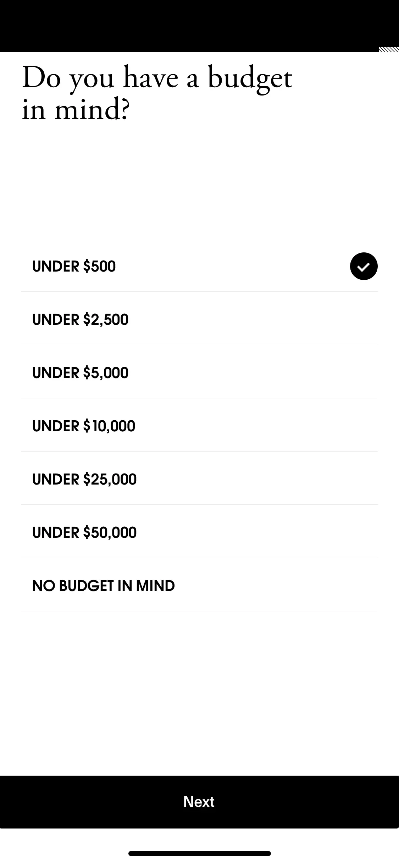
Task: Select the Under $50,000 budget option
Action: pyautogui.click(x=199, y=532)
